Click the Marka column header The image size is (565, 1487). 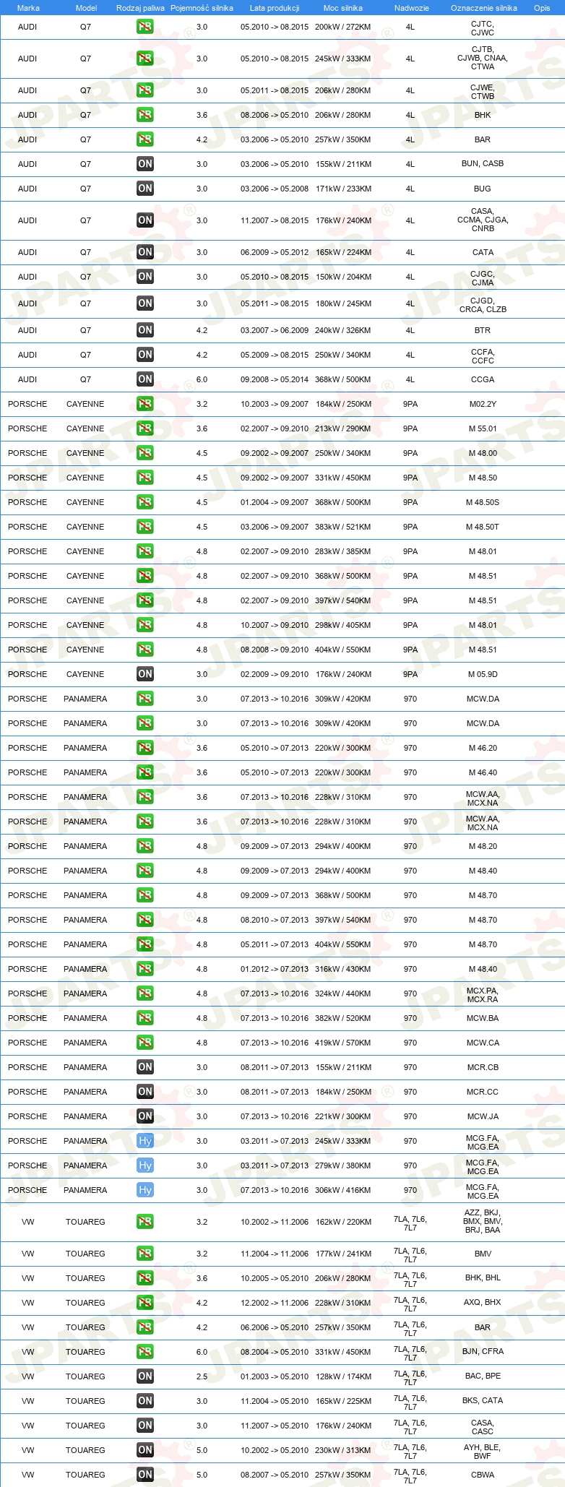click(28, 8)
